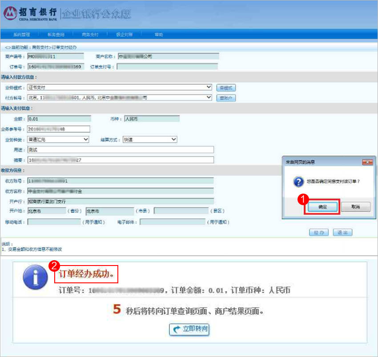Click the 请输入支付信息 section header
The height and width of the screenshot is (357, 378).
click(x=17, y=108)
